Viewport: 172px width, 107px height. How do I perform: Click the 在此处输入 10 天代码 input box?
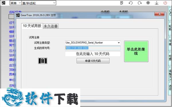[x=93, y=54]
